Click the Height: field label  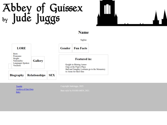tap(16, 58)
